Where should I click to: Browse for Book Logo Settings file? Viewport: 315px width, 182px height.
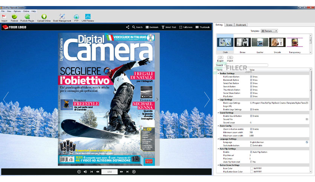307,103
